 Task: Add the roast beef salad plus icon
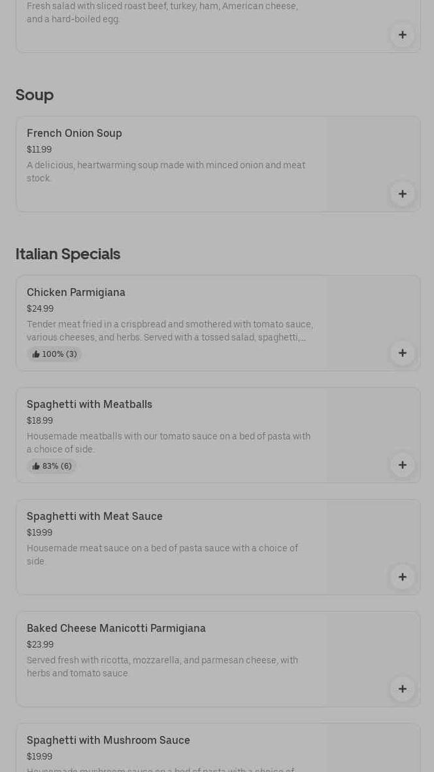point(402,35)
